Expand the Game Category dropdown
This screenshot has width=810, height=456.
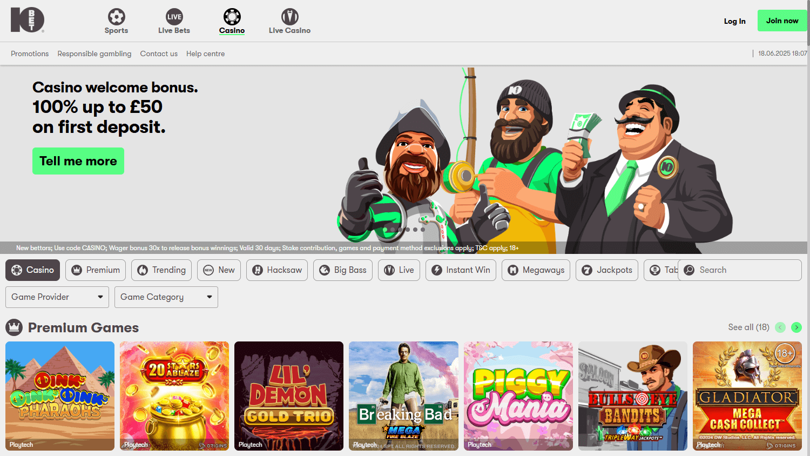(166, 297)
